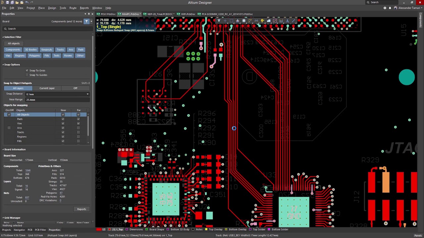Collapse the Grid Manager section
Viewport: 424px width, 238px height.
click(3, 218)
